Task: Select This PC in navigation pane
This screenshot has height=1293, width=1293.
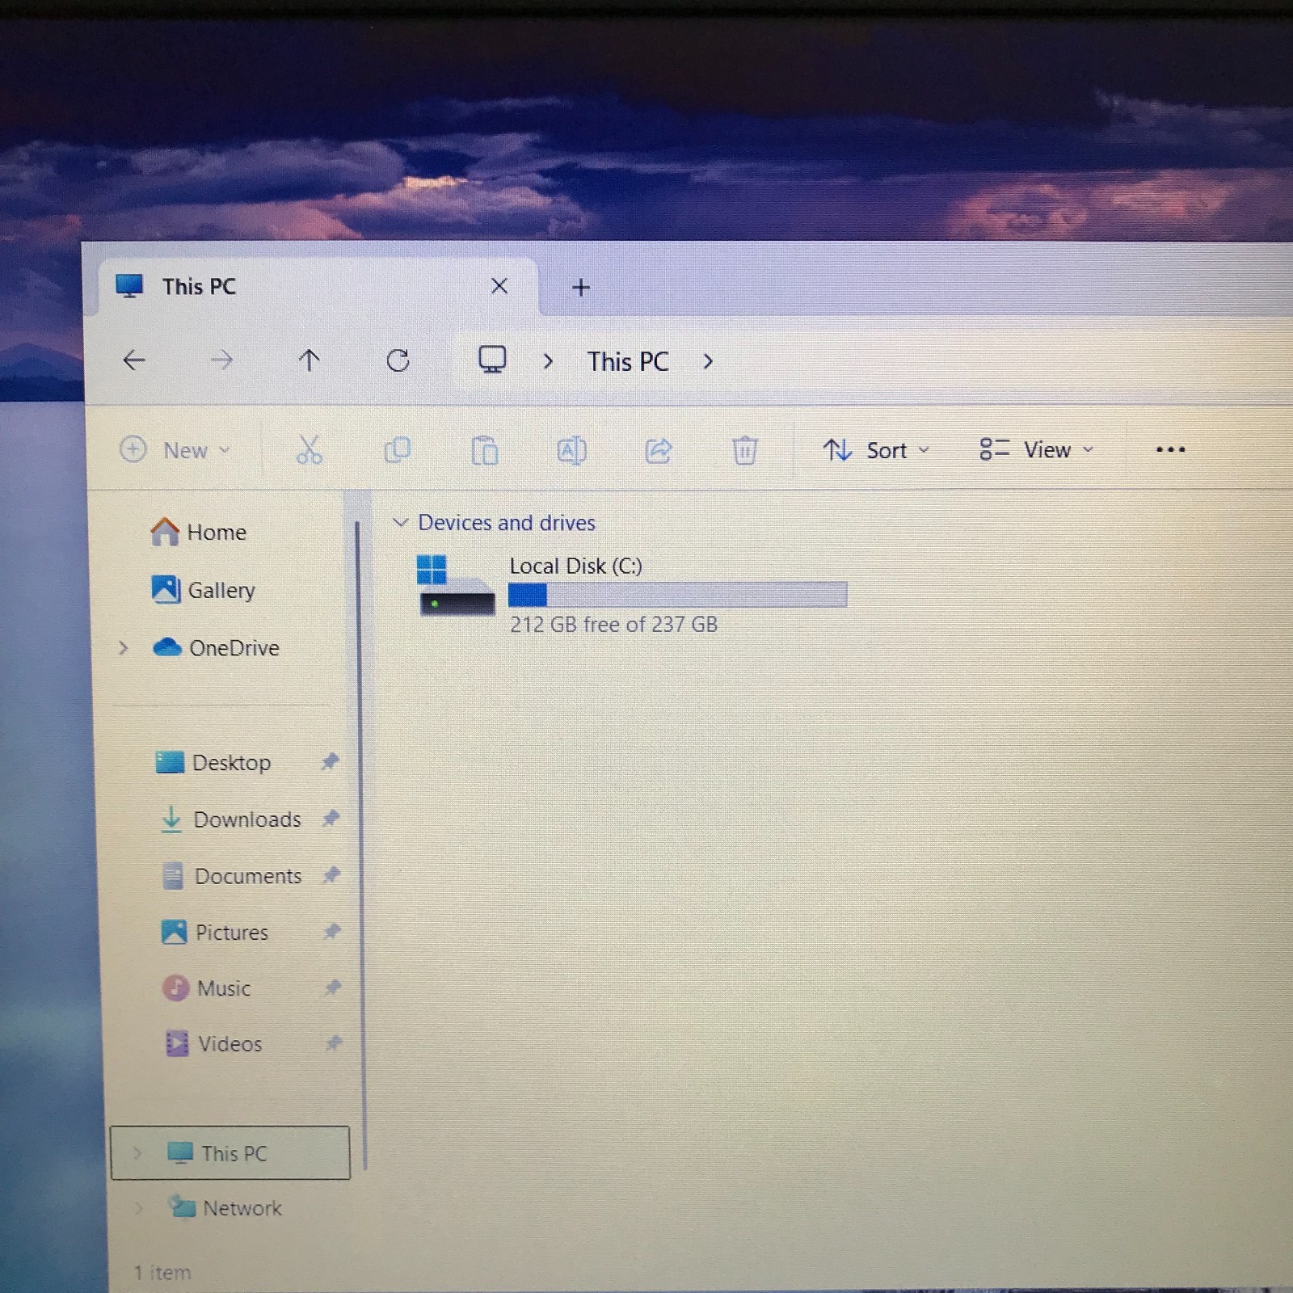Action: tap(230, 1153)
